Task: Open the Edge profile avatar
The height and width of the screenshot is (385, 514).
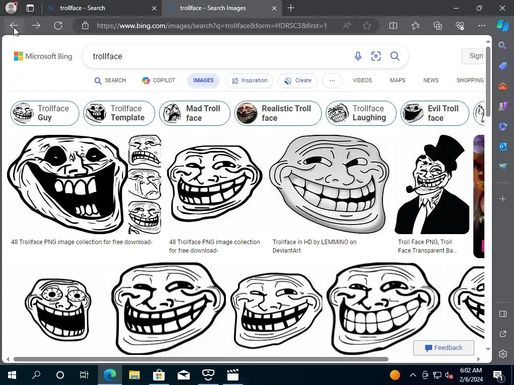Action: tap(11, 8)
